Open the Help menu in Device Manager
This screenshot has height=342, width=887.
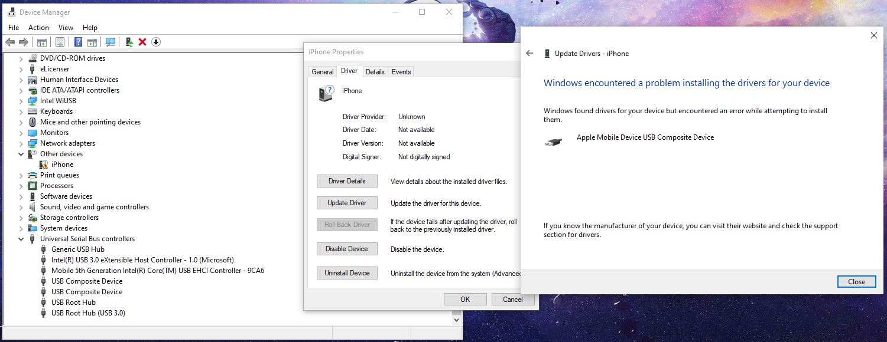[x=90, y=28]
